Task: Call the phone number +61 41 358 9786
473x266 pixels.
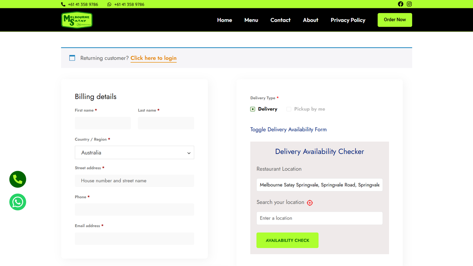Action: tap(83, 4)
